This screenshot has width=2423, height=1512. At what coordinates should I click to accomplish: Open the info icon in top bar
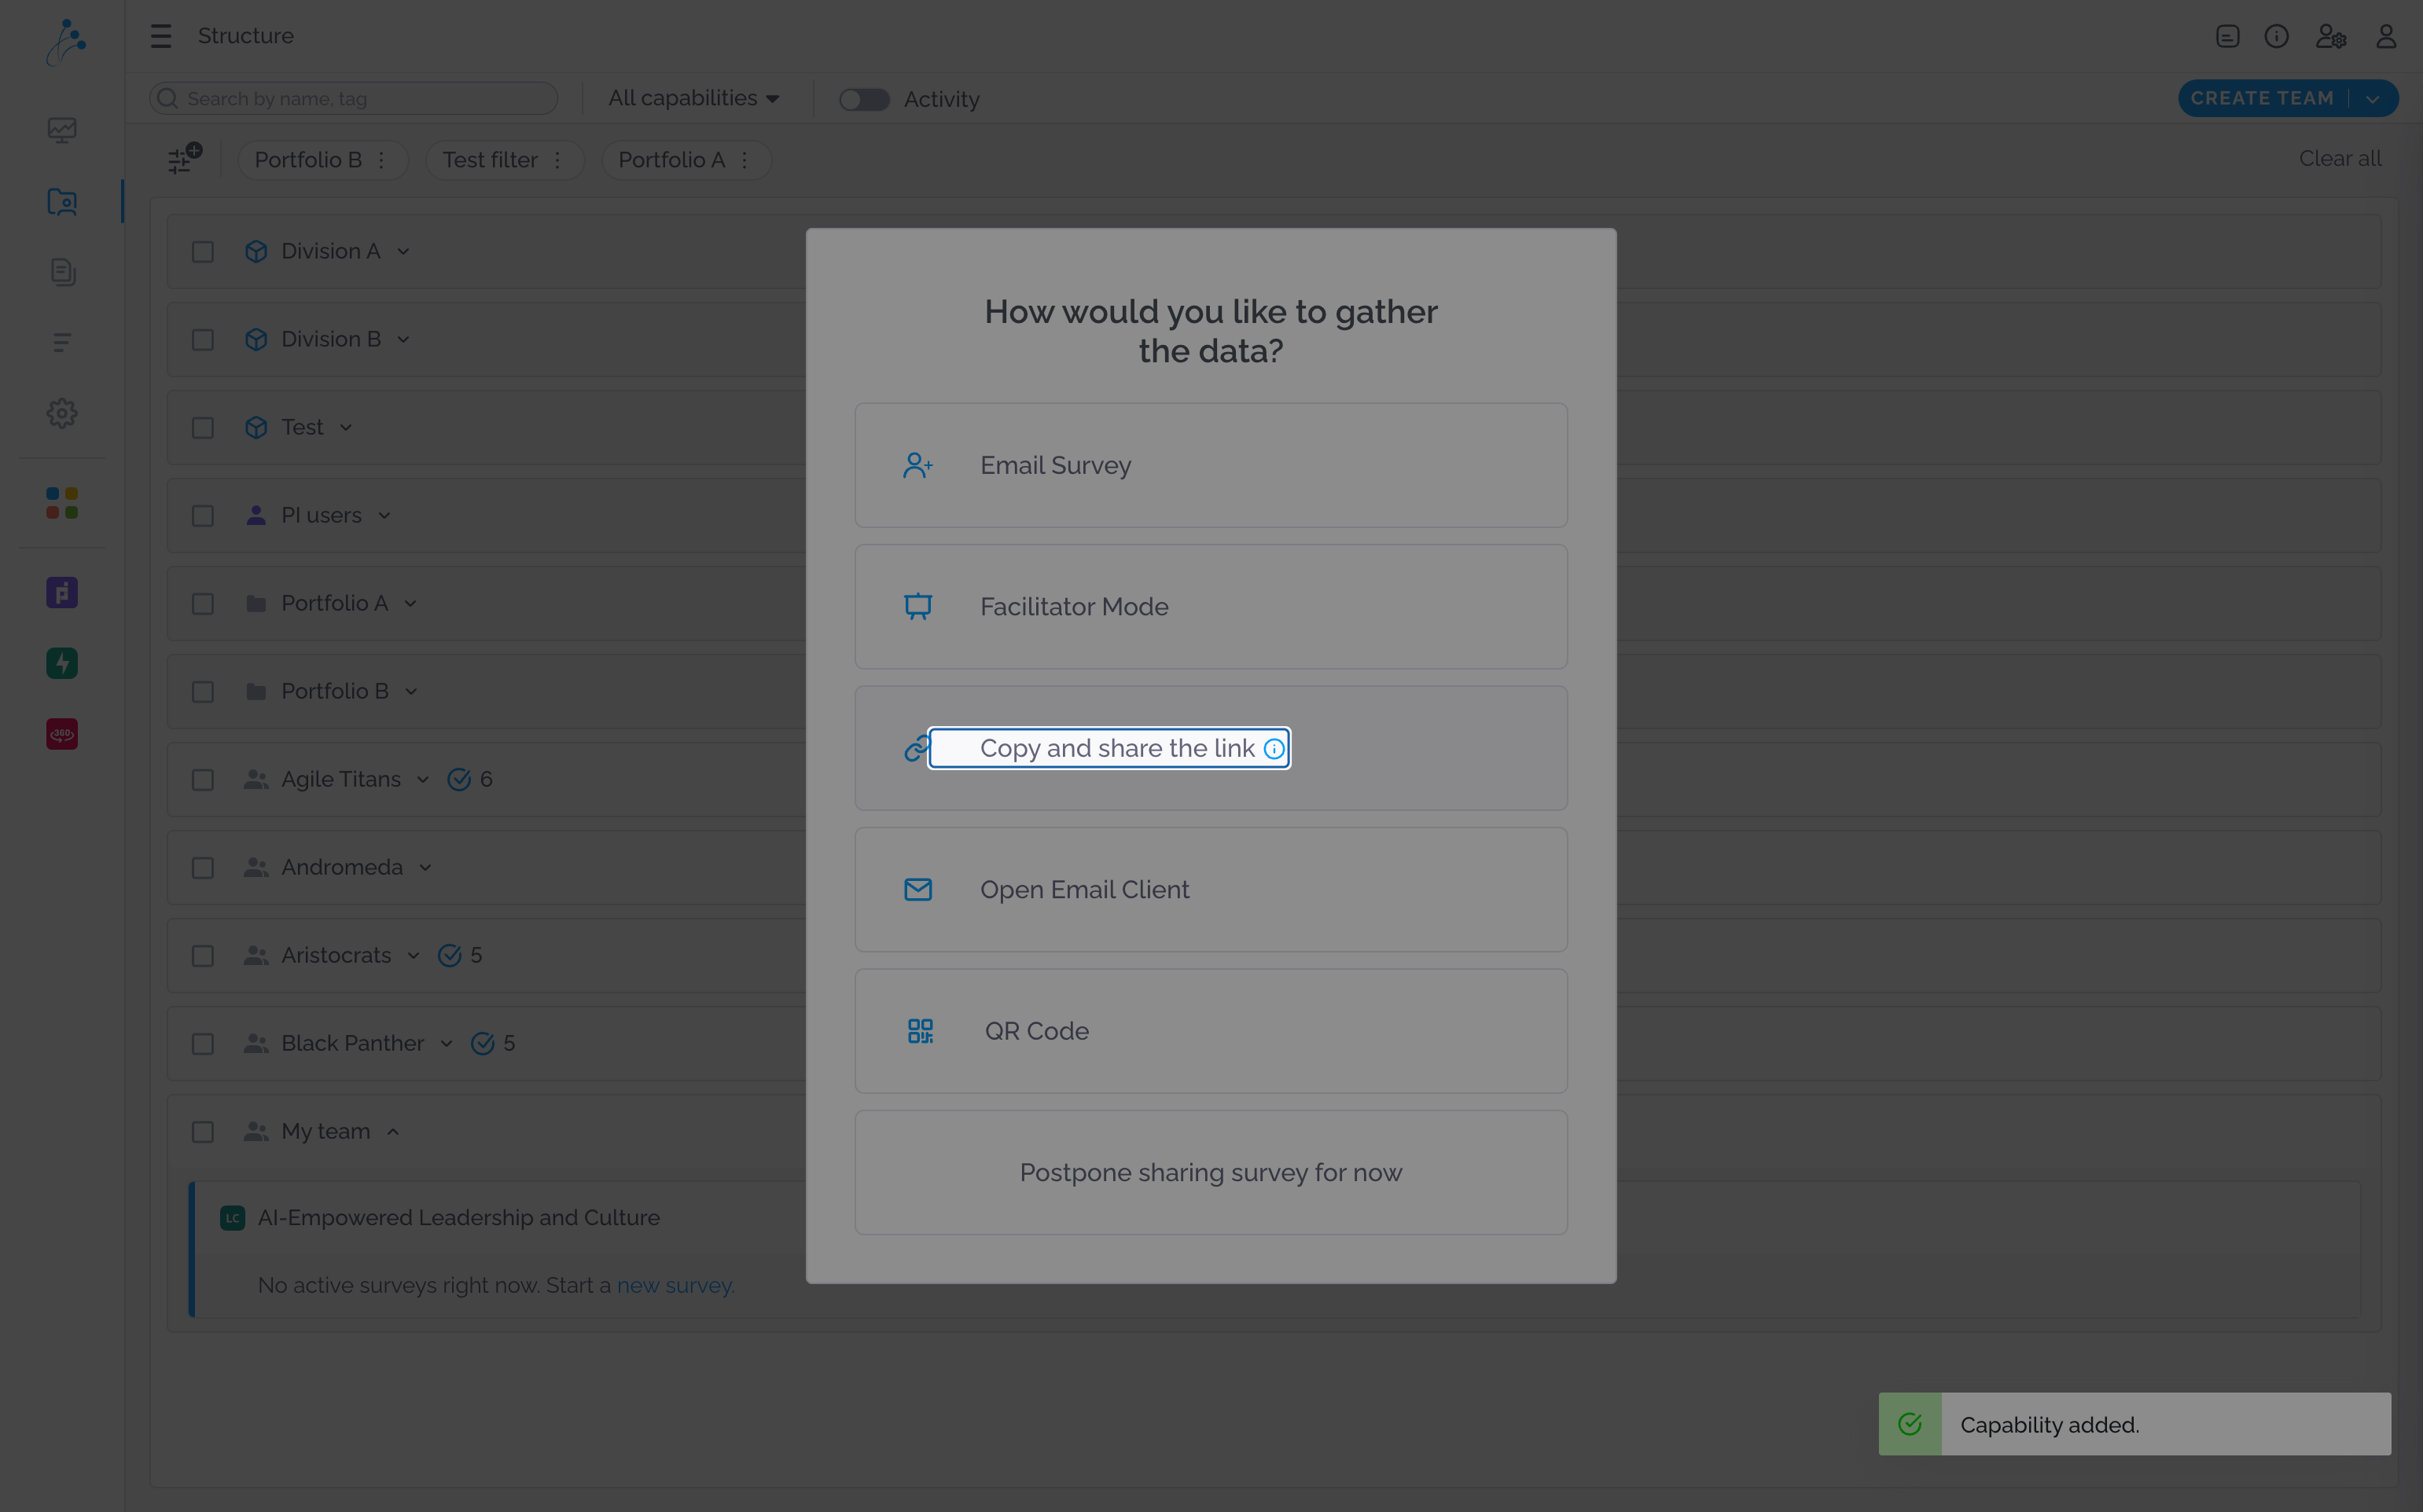(x=2276, y=36)
